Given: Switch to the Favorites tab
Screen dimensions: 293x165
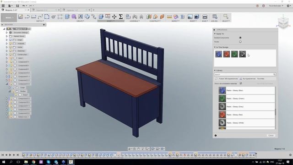Looking at the screenshot, I should (260, 79).
